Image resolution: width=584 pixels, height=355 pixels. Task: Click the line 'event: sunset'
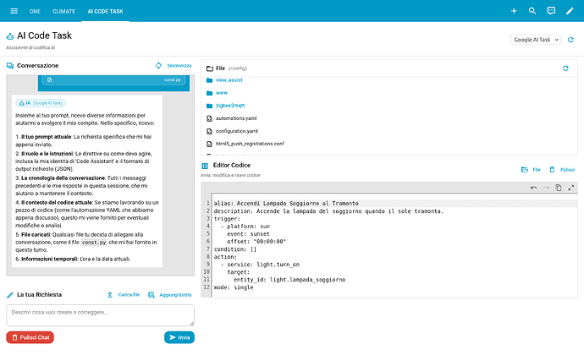pos(248,234)
